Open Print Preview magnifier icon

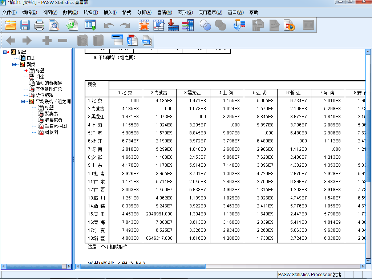click(x=54, y=25)
